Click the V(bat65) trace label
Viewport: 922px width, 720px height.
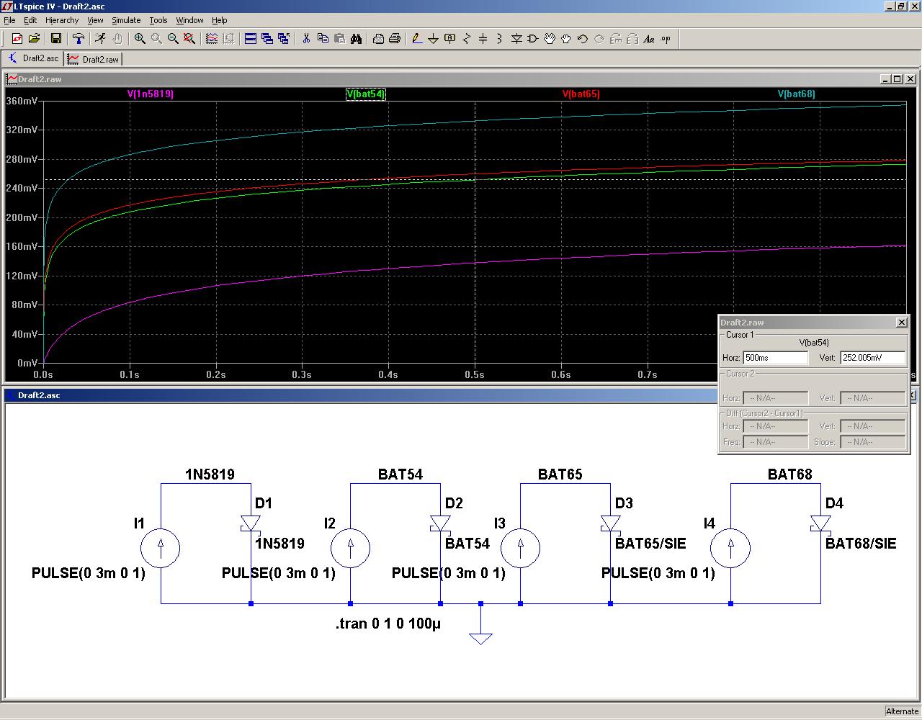(x=581, y=94)
